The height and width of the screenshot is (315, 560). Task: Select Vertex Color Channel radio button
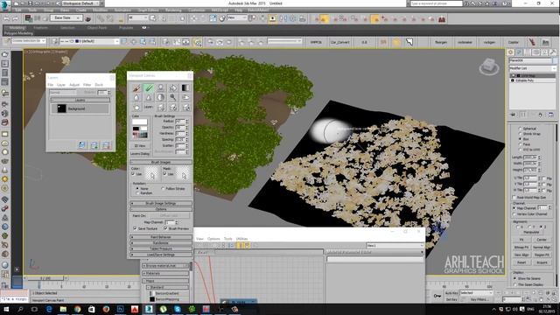coord(514,213)
